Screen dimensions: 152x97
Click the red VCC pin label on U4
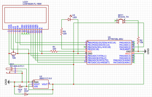coord(90,52)
